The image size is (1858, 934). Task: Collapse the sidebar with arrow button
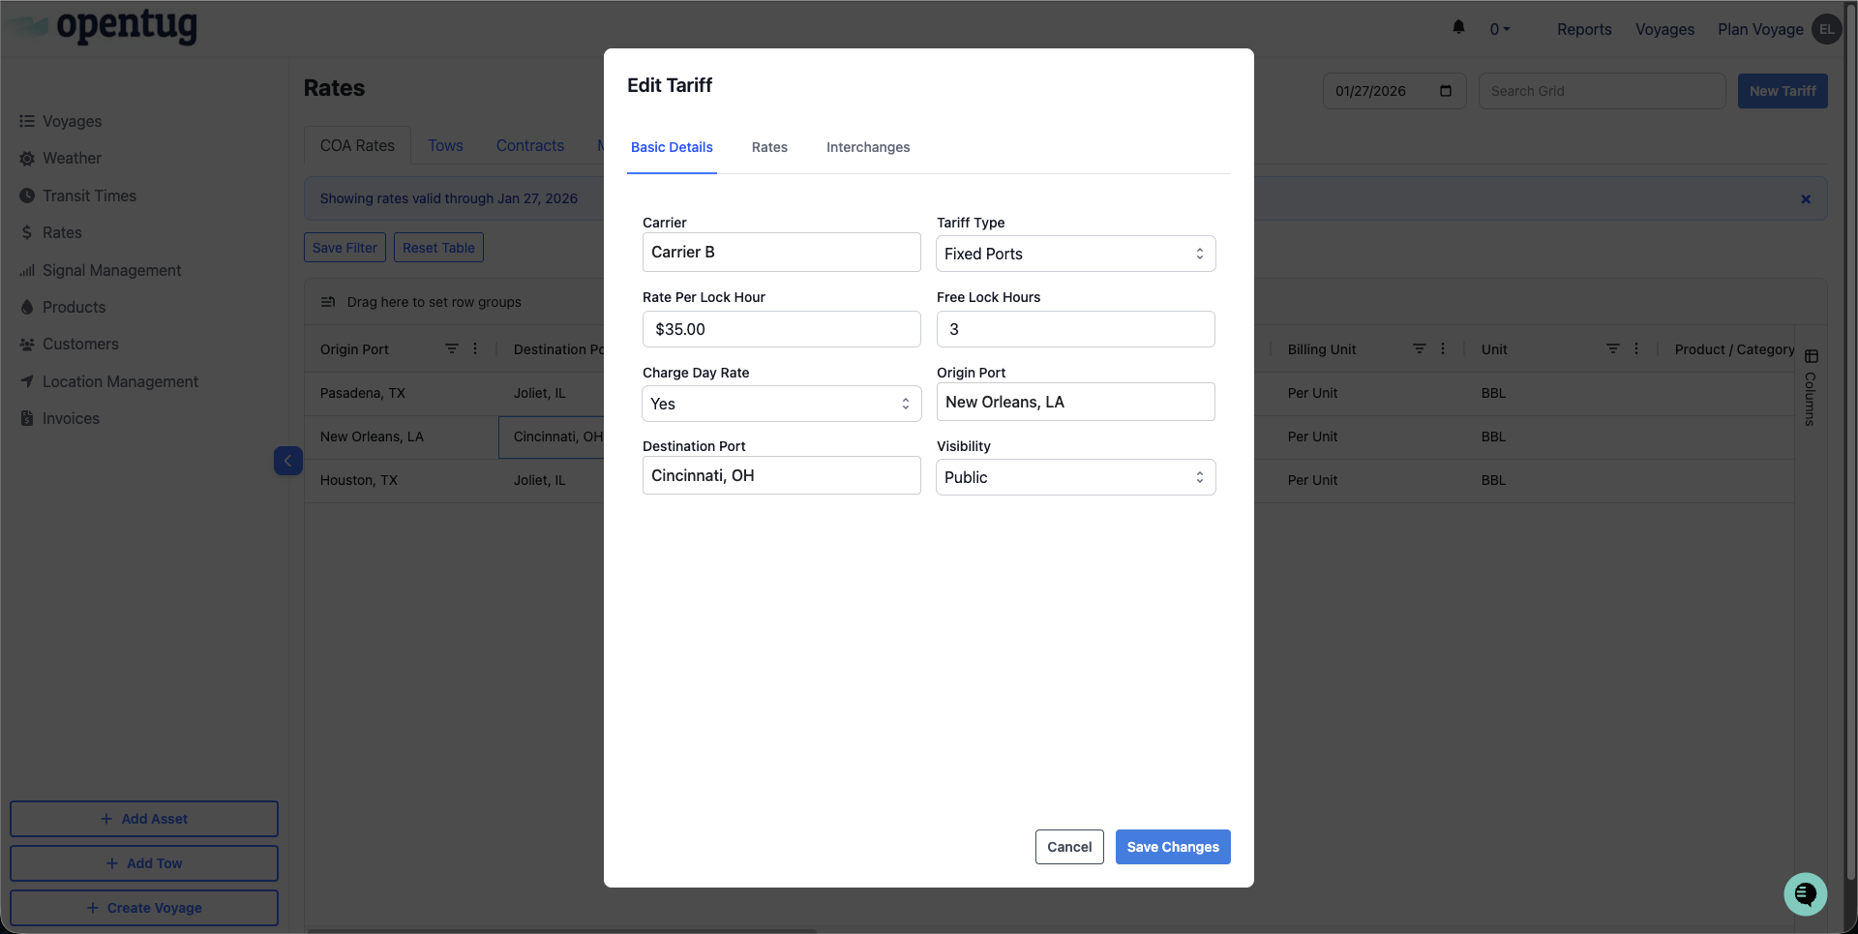tap(287, 461)
